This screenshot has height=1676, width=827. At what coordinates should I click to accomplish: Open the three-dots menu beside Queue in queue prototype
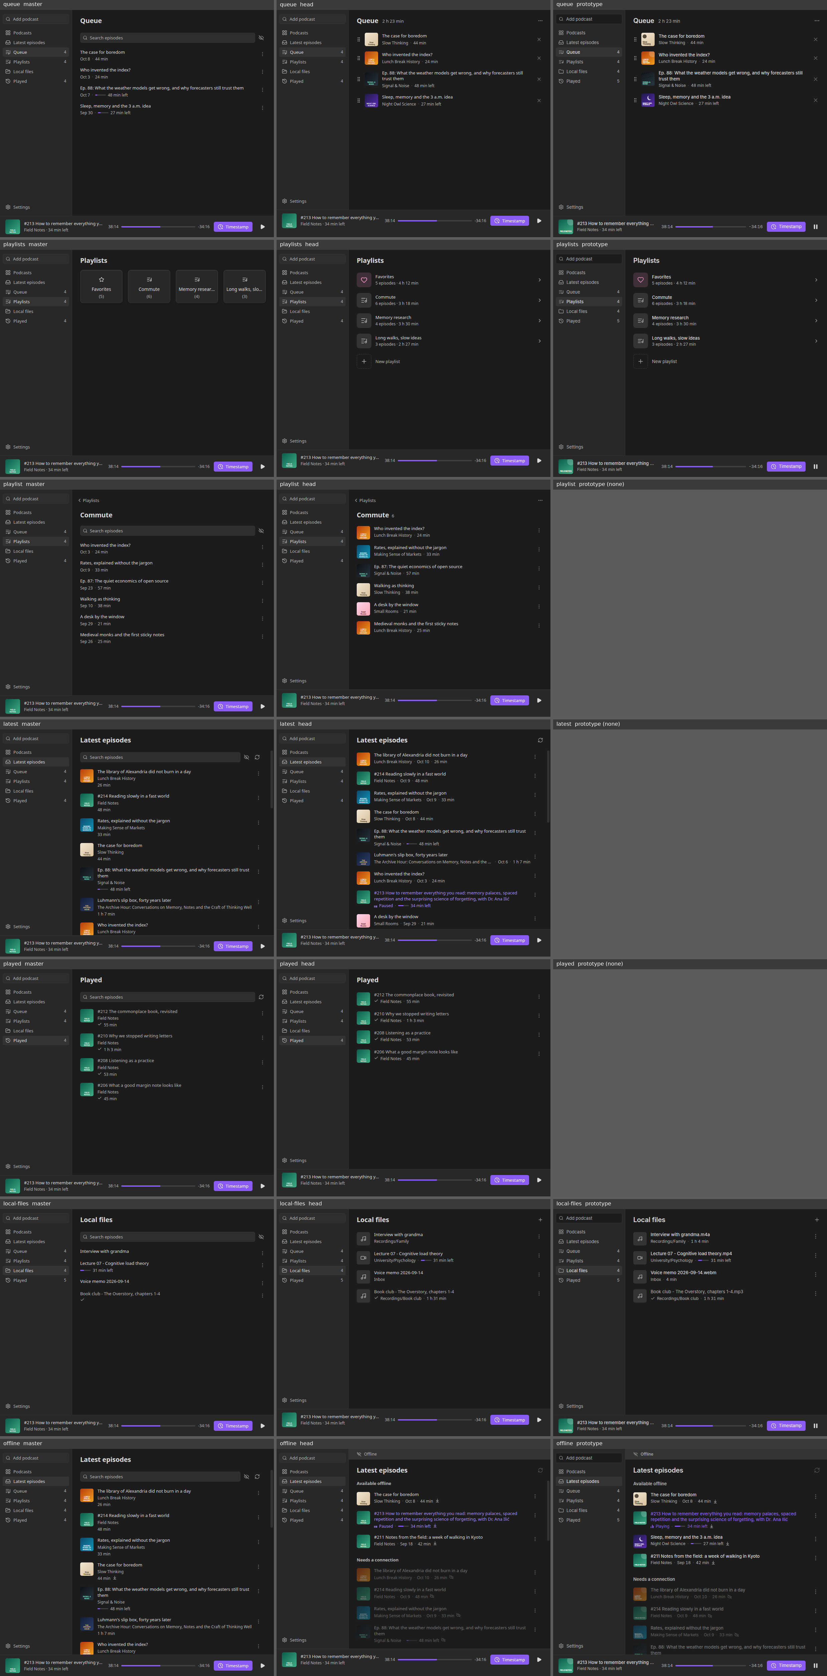point(817,21)
